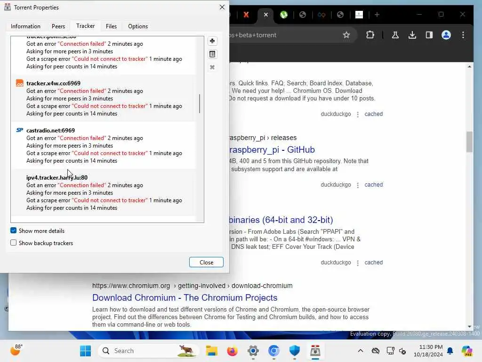Click the browser address bar text

point(253,35)
